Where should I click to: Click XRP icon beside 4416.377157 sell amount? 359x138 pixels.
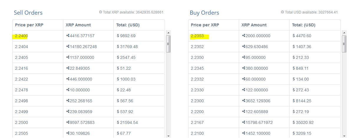(x=68, y=36)
